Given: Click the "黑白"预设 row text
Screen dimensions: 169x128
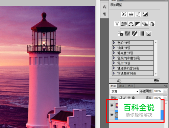Looking at the screenshot, I should [x=123, y=63].
